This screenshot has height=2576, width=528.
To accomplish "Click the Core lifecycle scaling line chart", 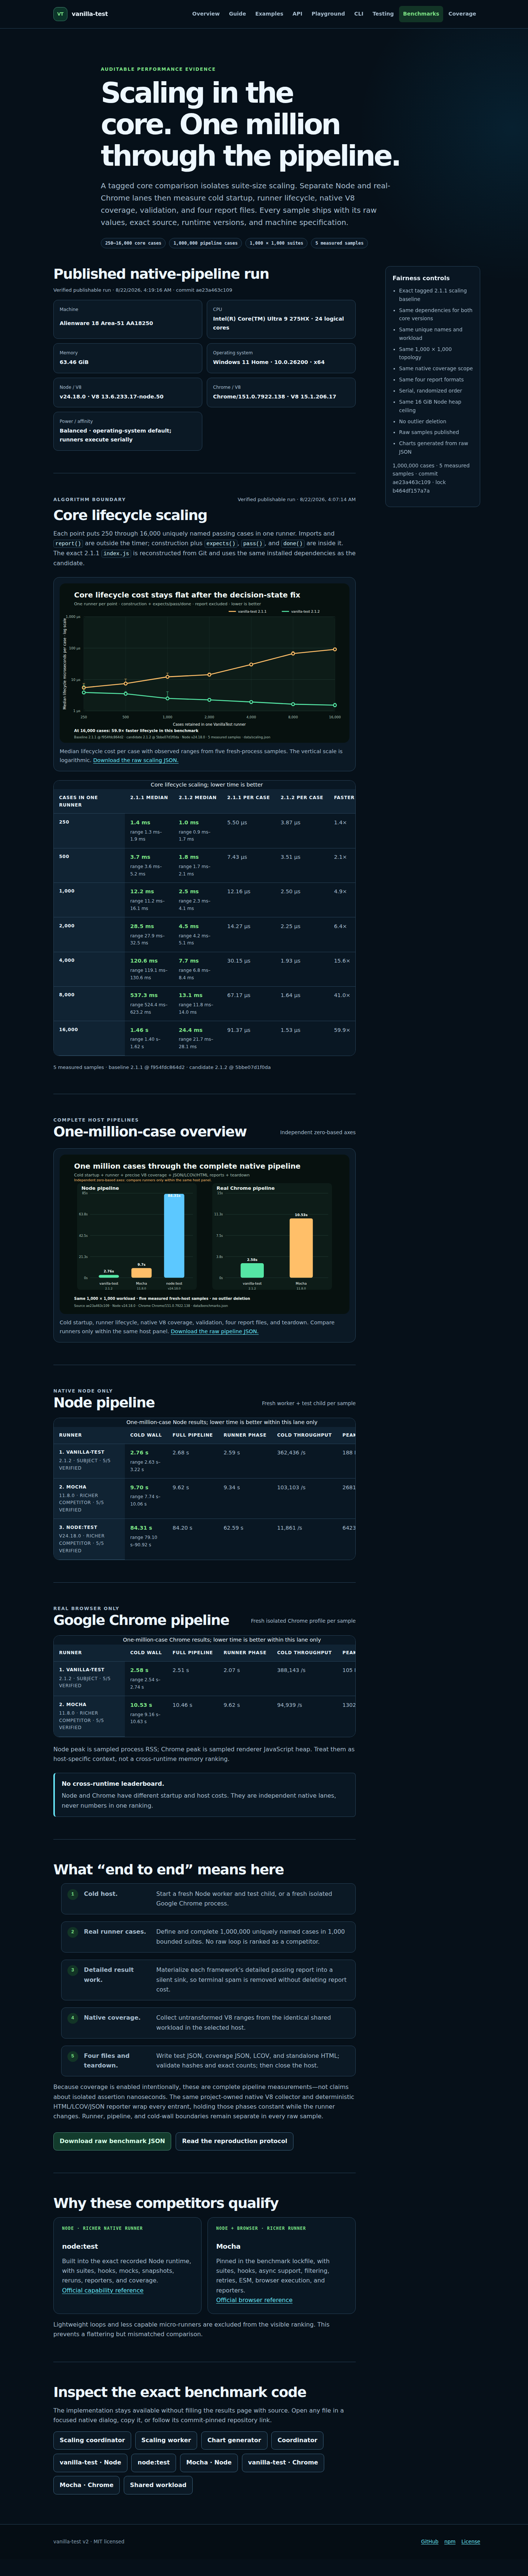I will click(x=204, y=664).
